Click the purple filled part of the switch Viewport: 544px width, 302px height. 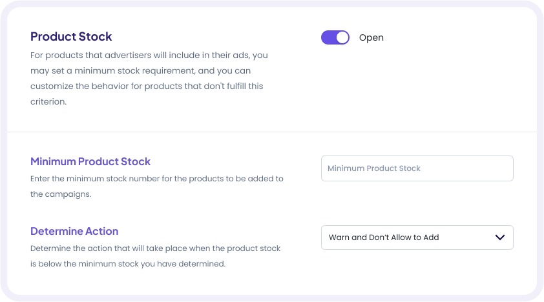click(328, 37)
